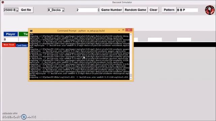Increase game number with up arrow

(99, 9)
